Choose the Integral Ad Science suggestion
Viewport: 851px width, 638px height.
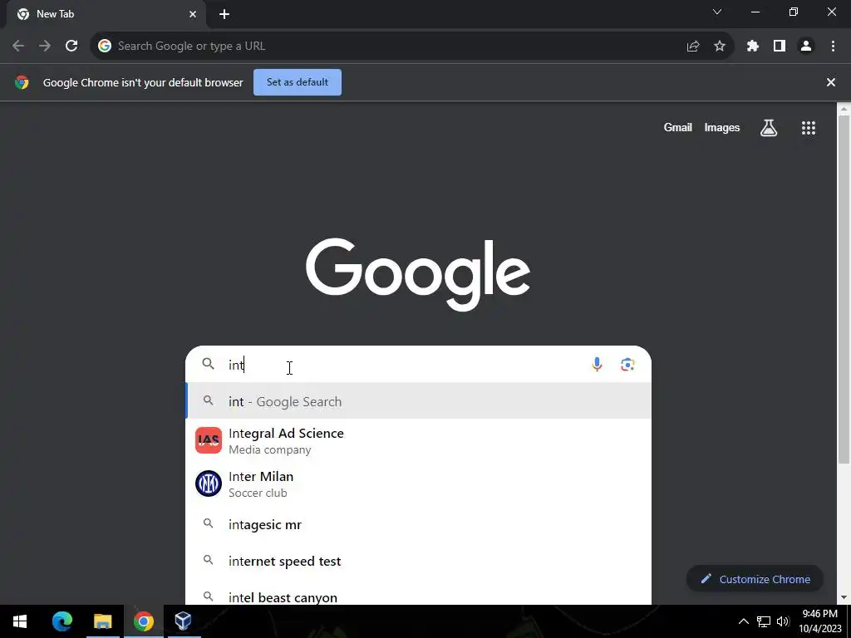coord(419,440)
